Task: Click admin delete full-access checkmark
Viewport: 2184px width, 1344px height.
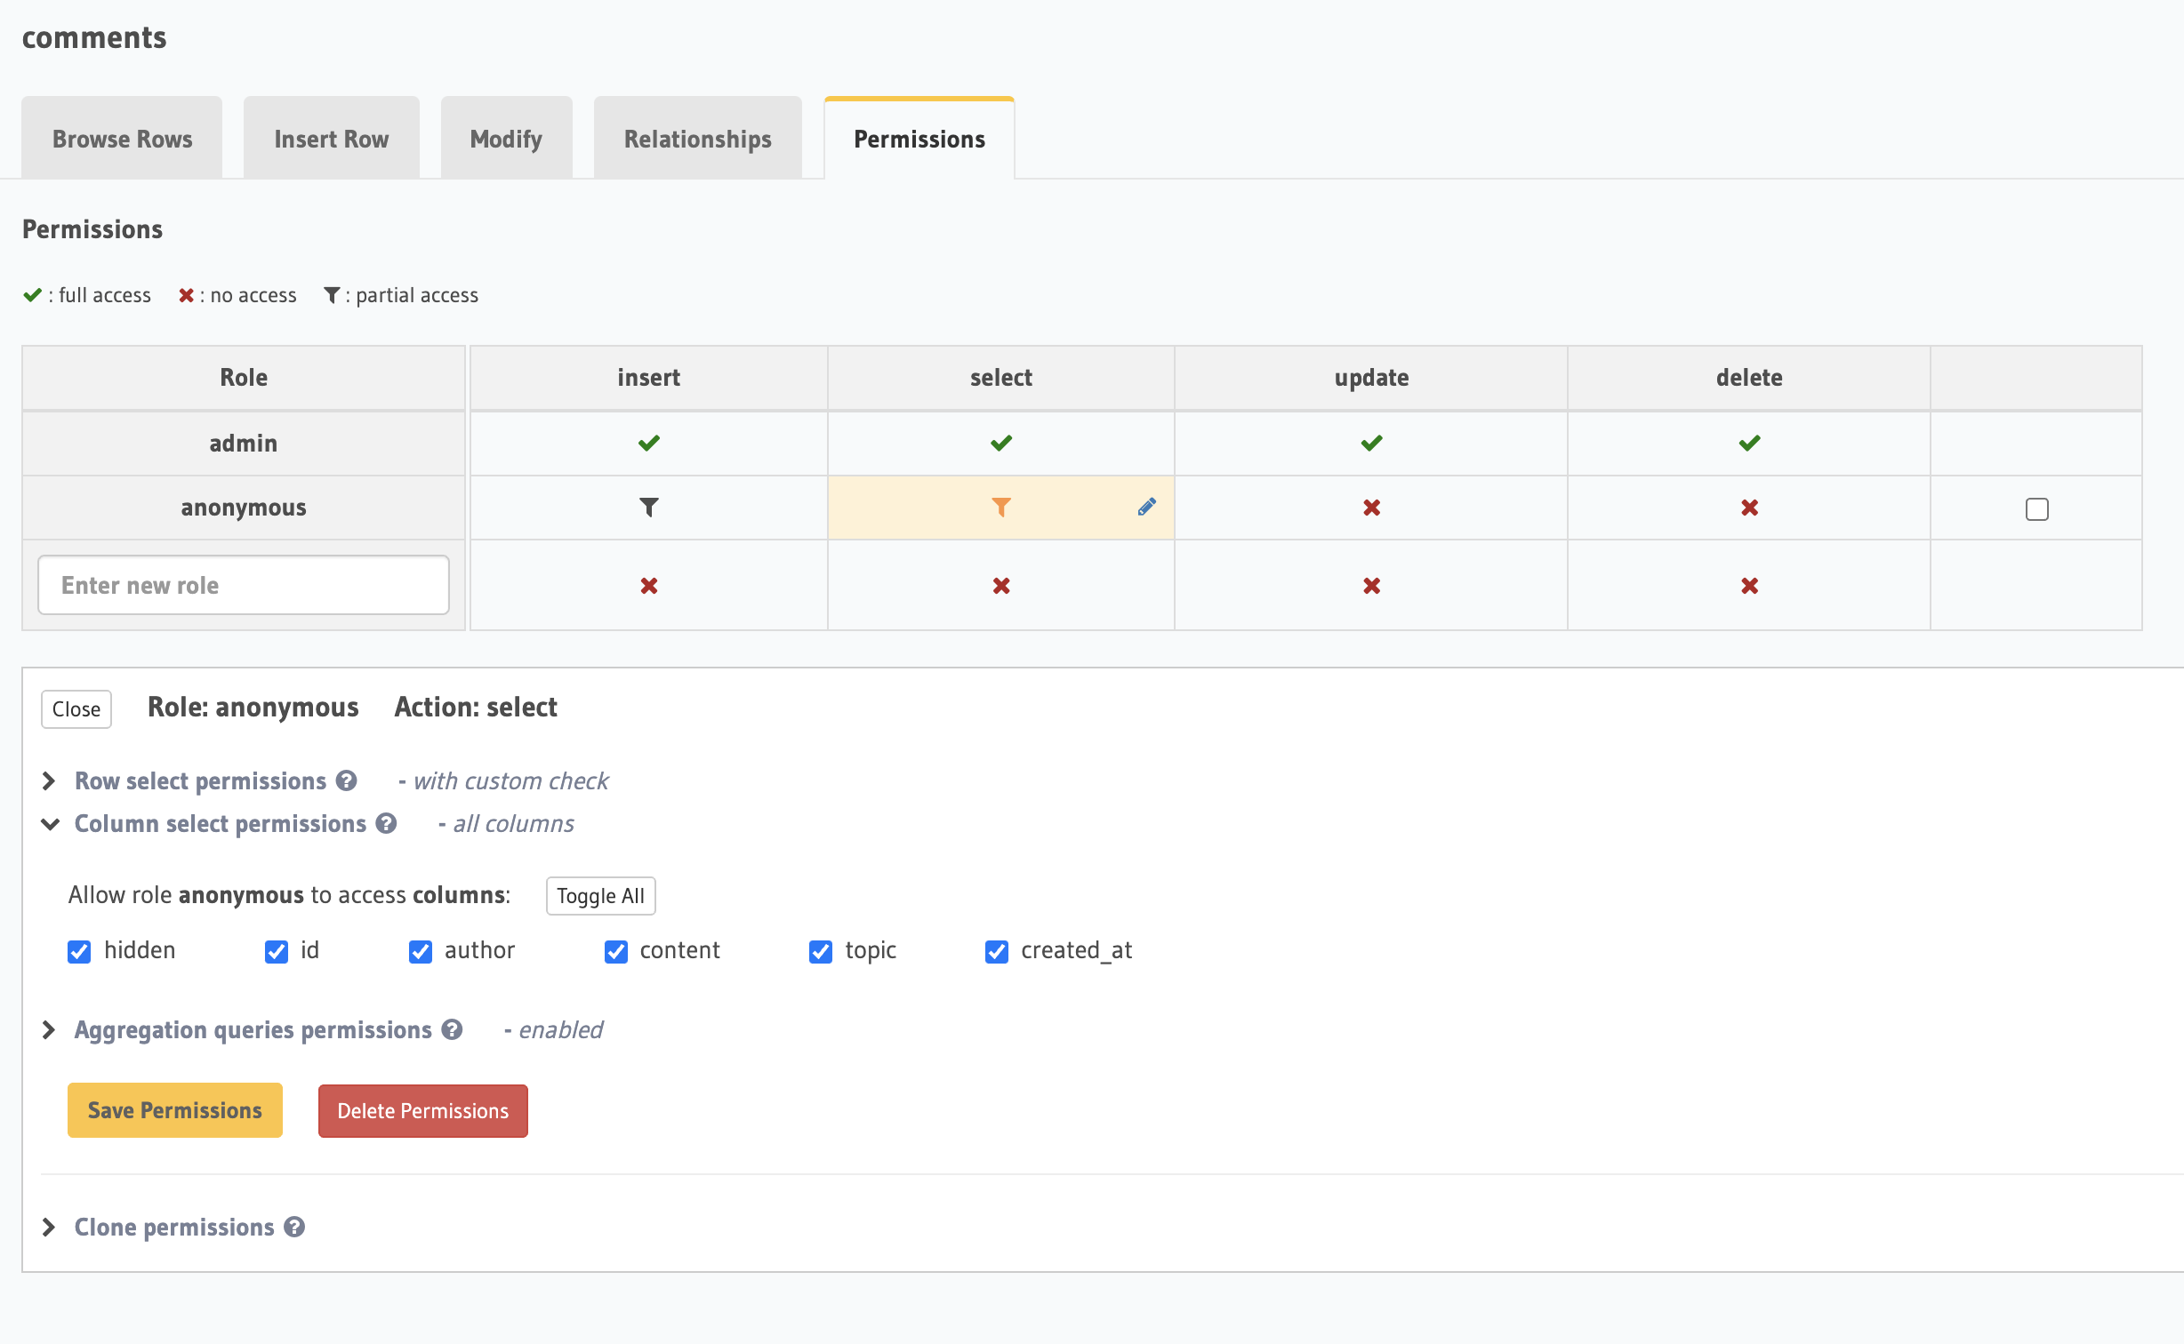Action: [1749, 443]
